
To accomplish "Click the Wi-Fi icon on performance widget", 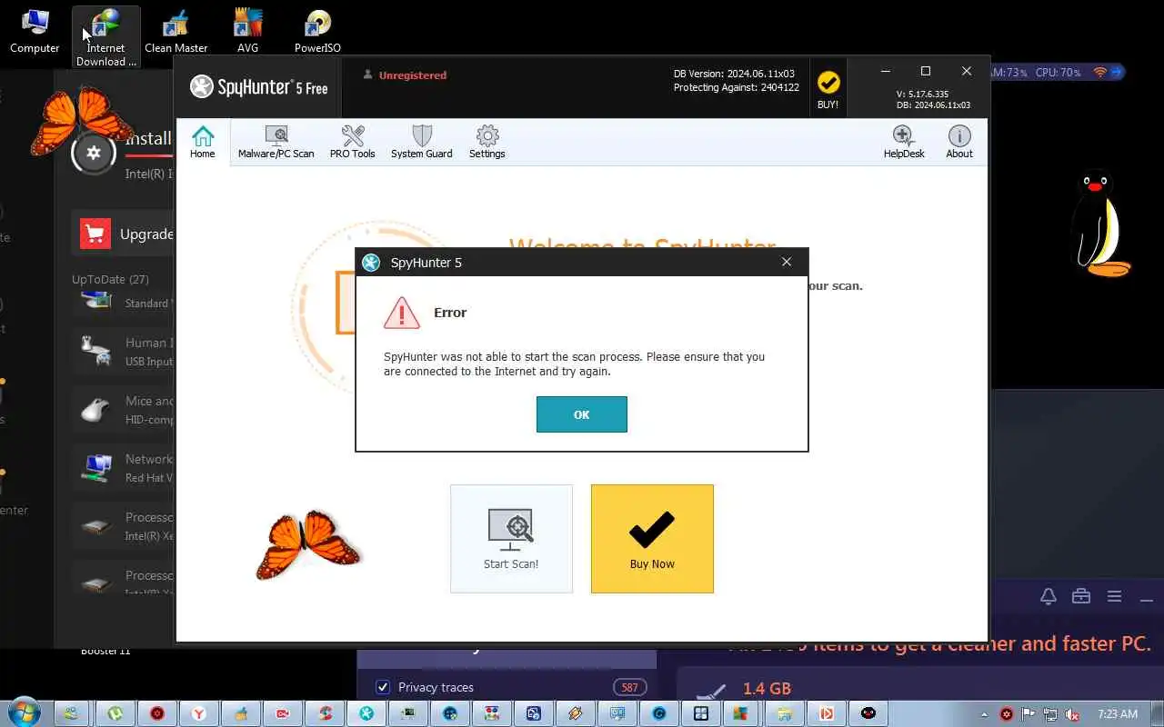I will pos(1100,72).
